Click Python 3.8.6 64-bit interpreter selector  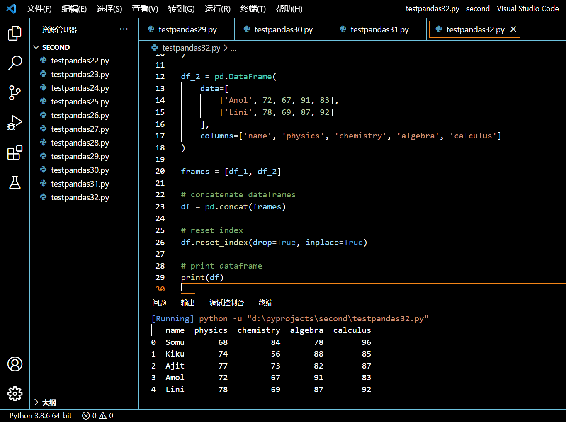pos(41,415)
